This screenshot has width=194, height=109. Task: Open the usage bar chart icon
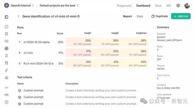point(6,78)
